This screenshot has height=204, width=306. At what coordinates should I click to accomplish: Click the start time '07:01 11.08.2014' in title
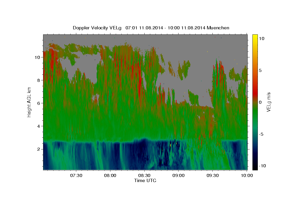point(144,28)
